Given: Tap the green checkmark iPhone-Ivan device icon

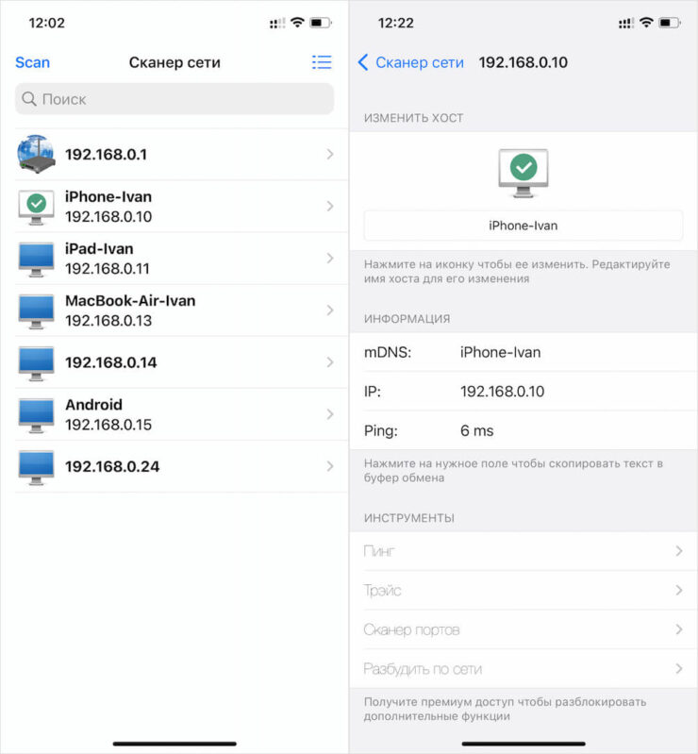Looking at the screenshot, I should [x=36, y=206].
